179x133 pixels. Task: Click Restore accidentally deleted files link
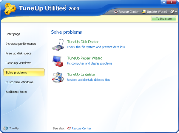click(88, 80)
